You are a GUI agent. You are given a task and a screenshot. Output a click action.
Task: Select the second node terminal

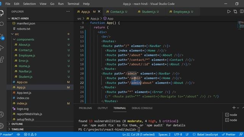[231, 120]
